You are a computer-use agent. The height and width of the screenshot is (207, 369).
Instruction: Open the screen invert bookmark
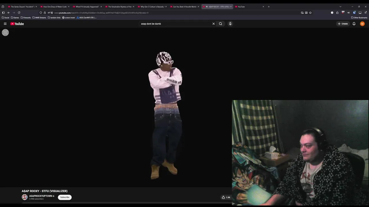click(69, 18)
